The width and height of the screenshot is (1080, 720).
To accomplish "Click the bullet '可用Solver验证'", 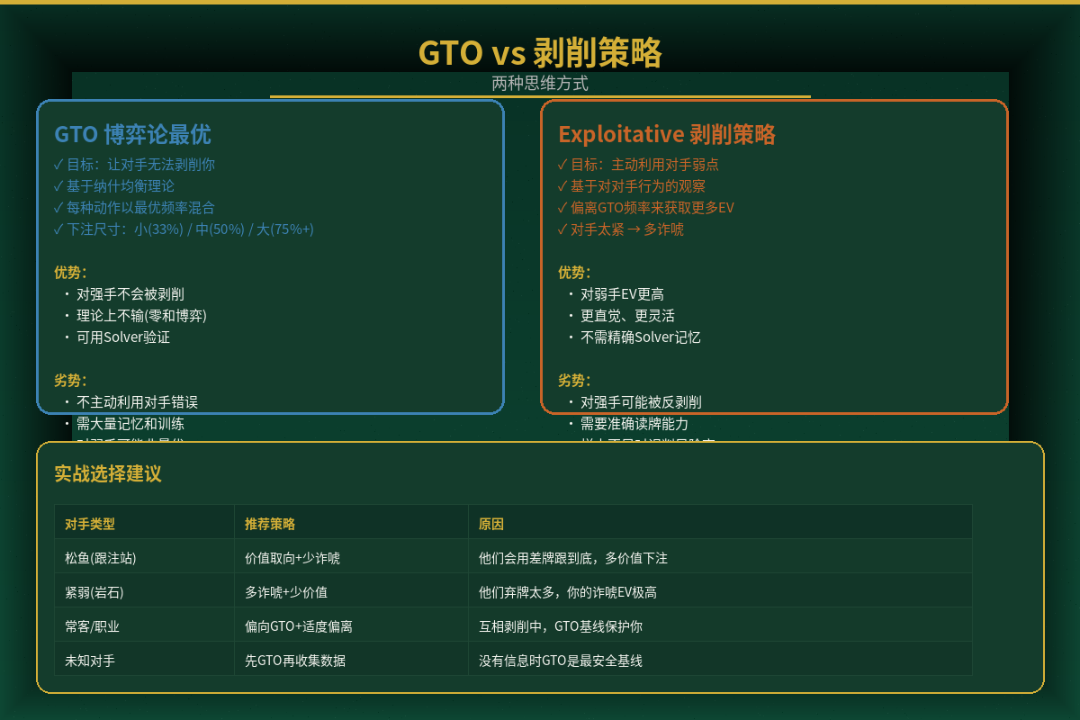I will [x=122, y=337].
